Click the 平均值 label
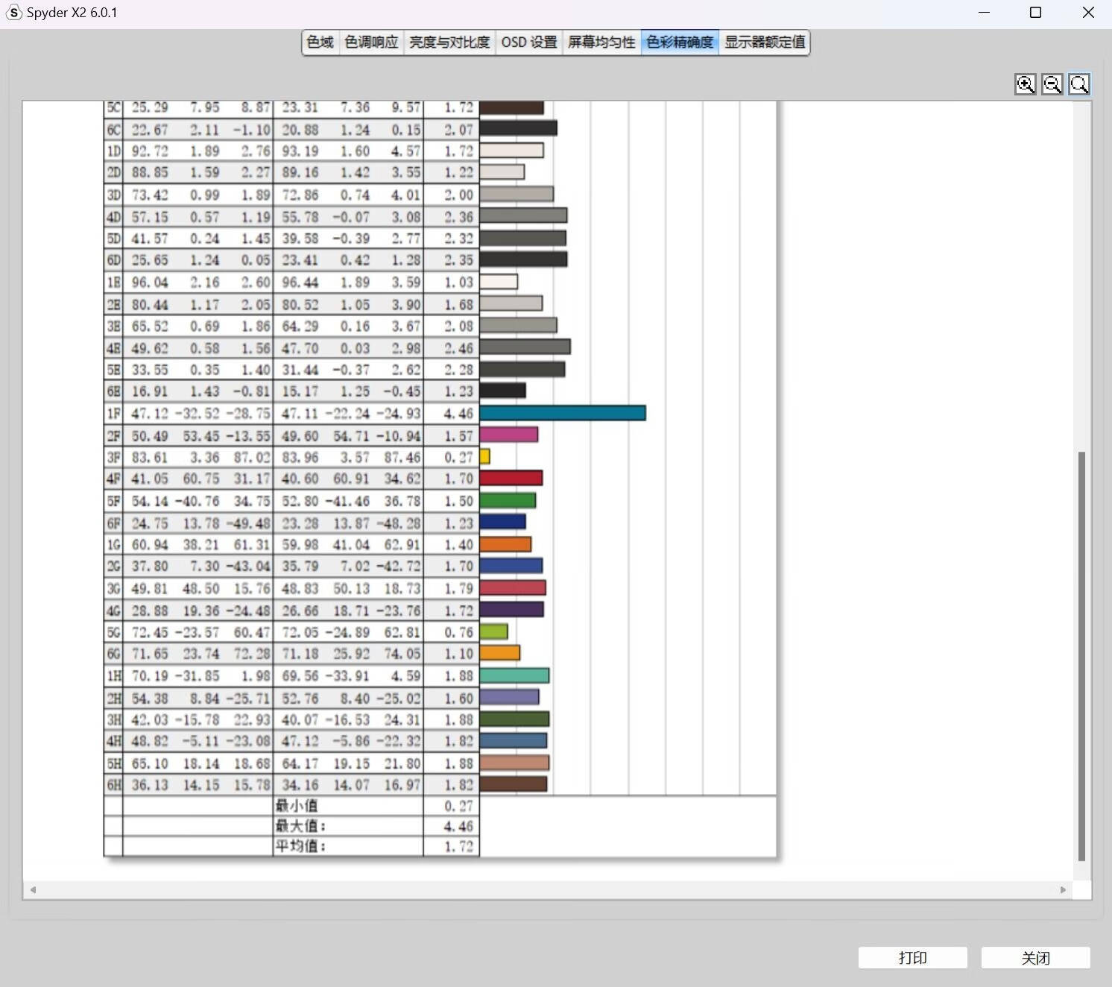Screen dimensions: 1112x987 pyautogui.click(x=301, y=846)
